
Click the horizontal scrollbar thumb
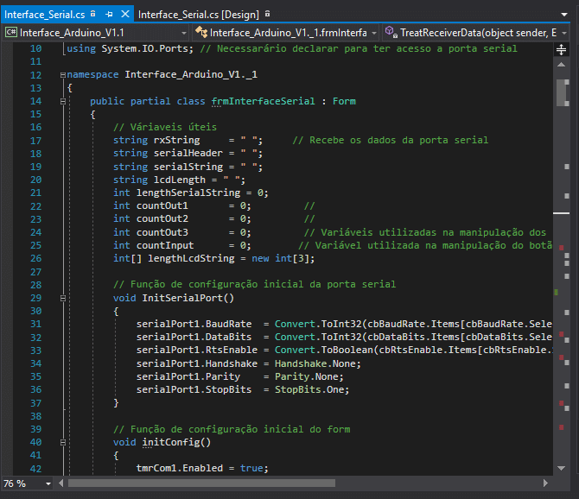[201, 483]
